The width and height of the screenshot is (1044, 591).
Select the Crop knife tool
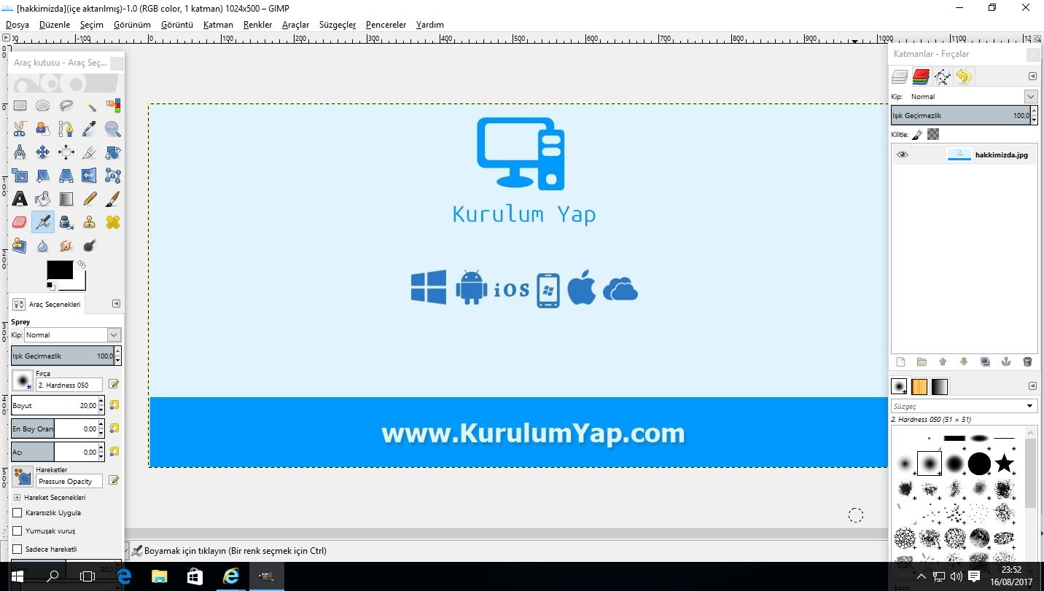(x=90, y=152)
